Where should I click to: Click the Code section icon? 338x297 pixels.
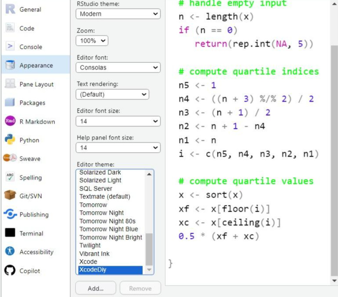[10, 28]
